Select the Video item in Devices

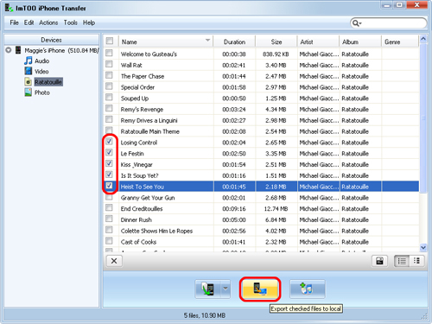41,72
